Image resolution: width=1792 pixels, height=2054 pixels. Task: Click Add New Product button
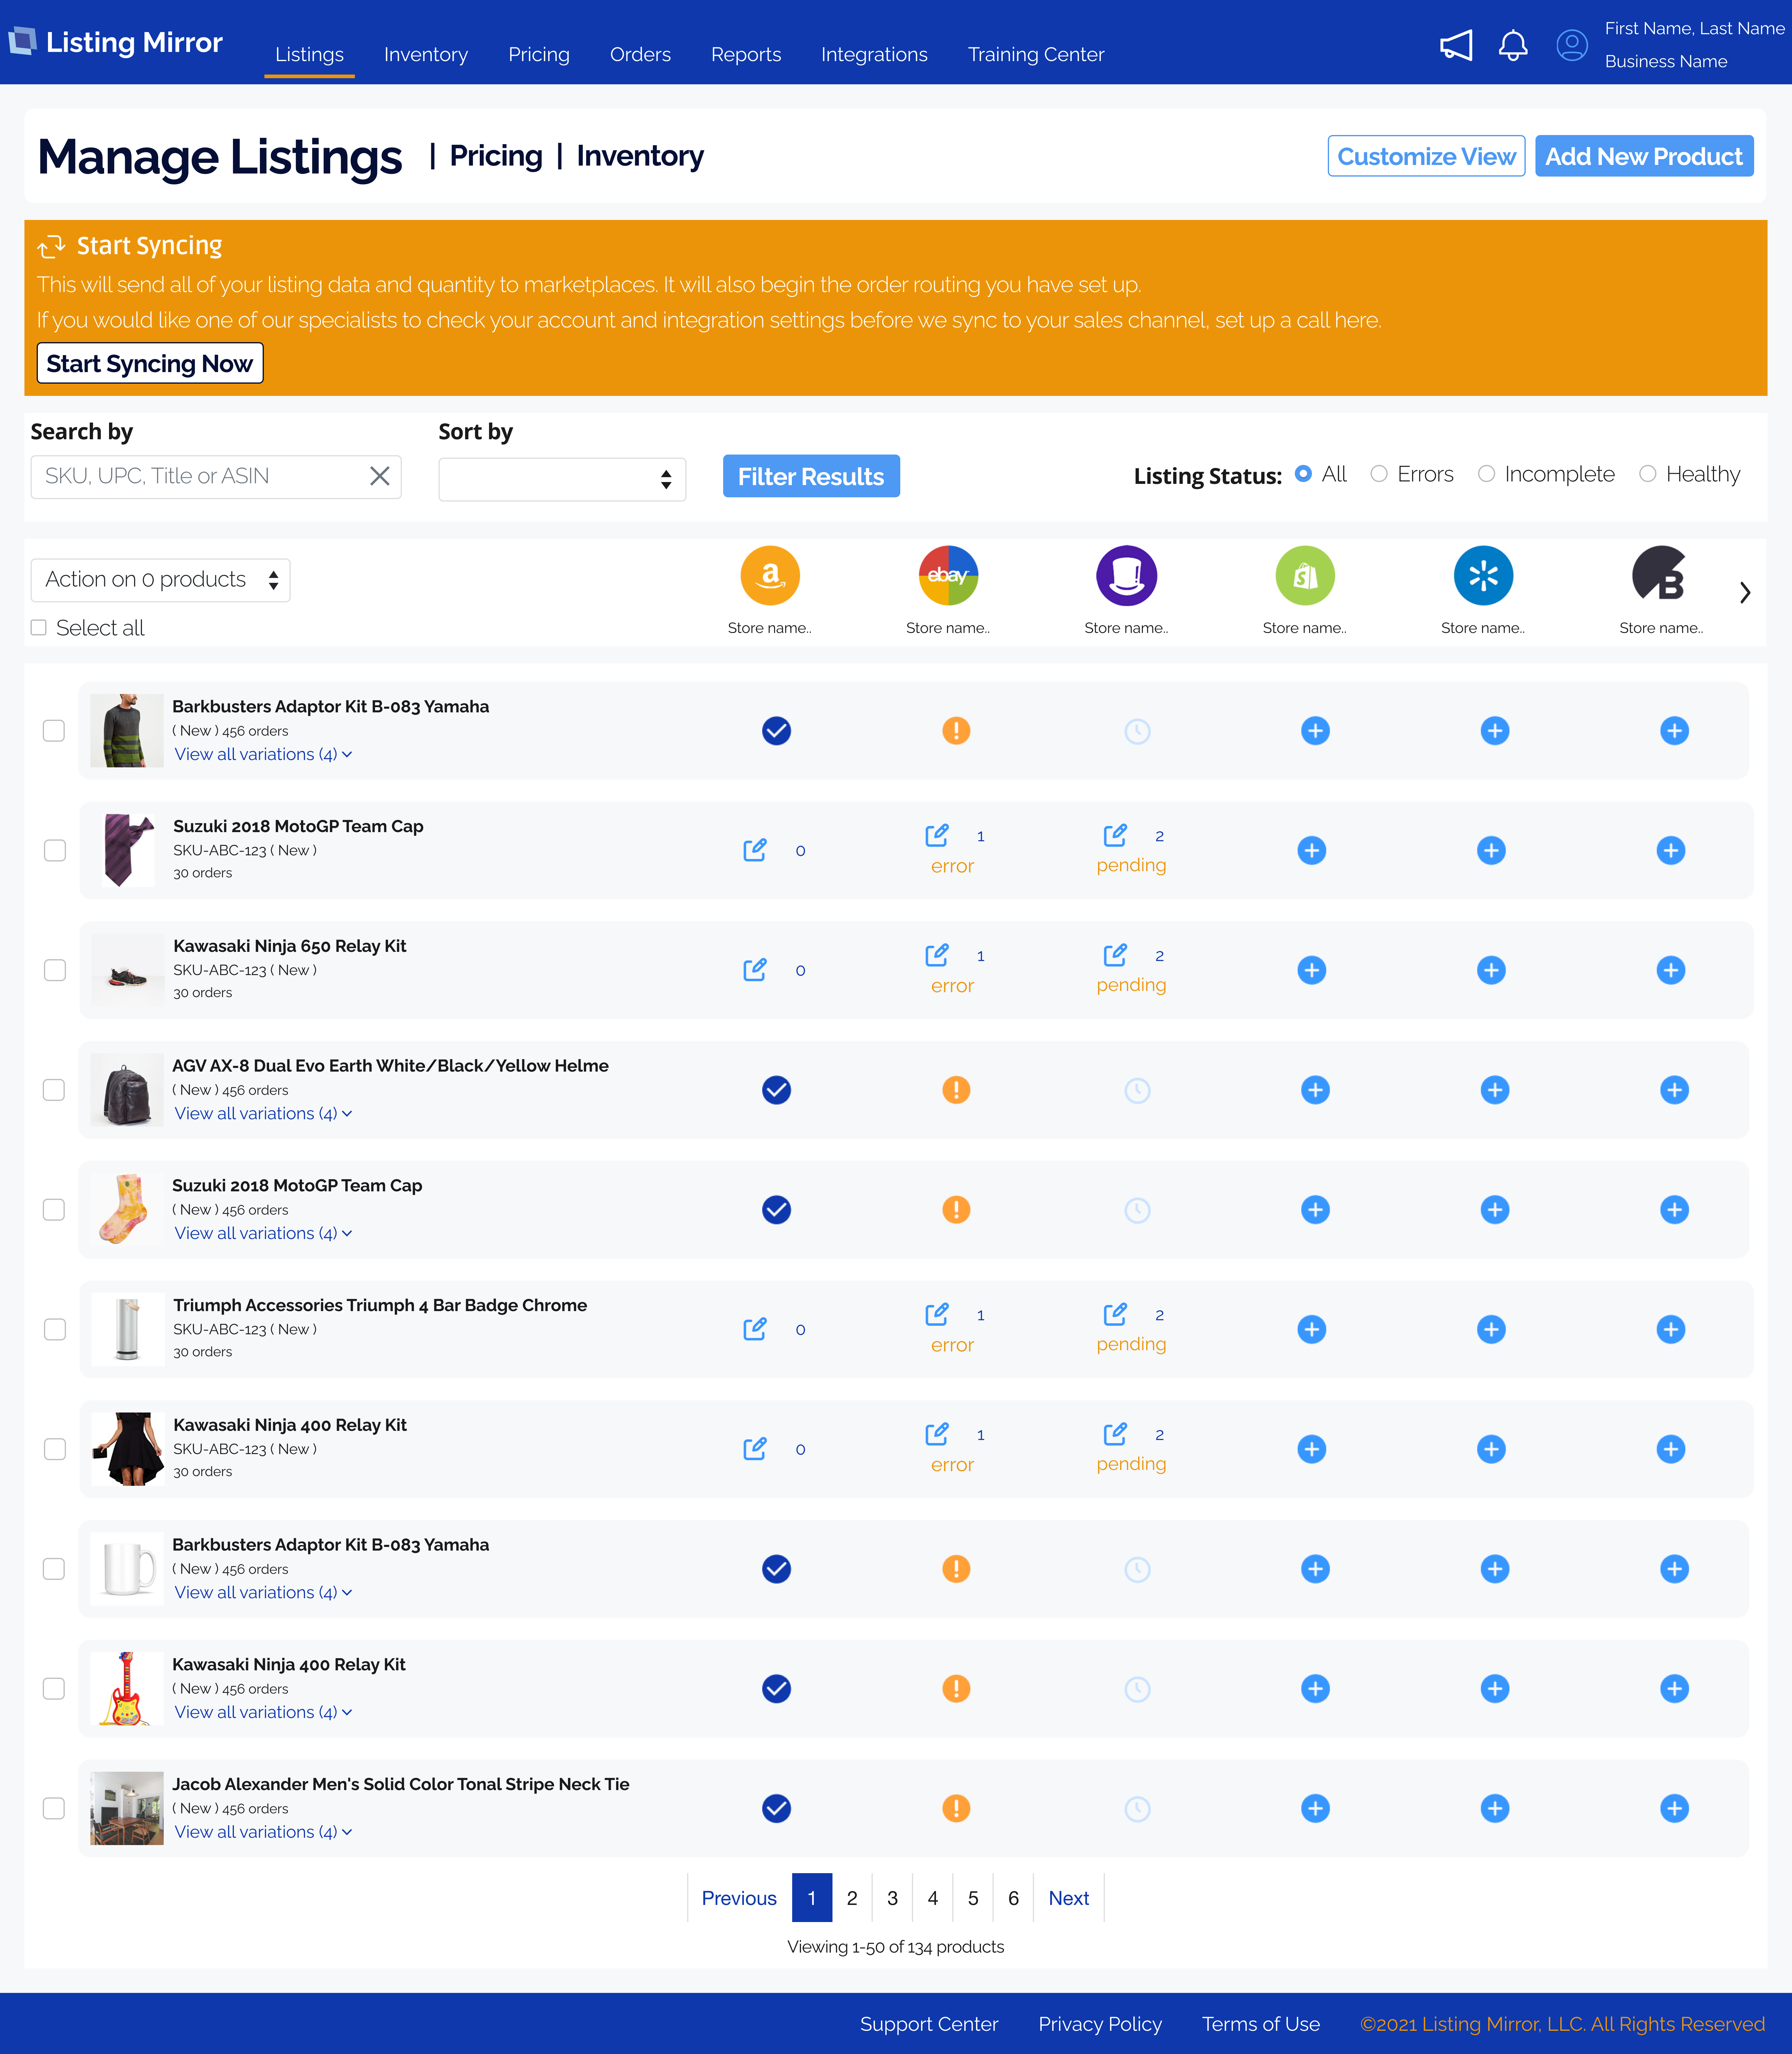pyautogui.click(x=1644, y=156)
